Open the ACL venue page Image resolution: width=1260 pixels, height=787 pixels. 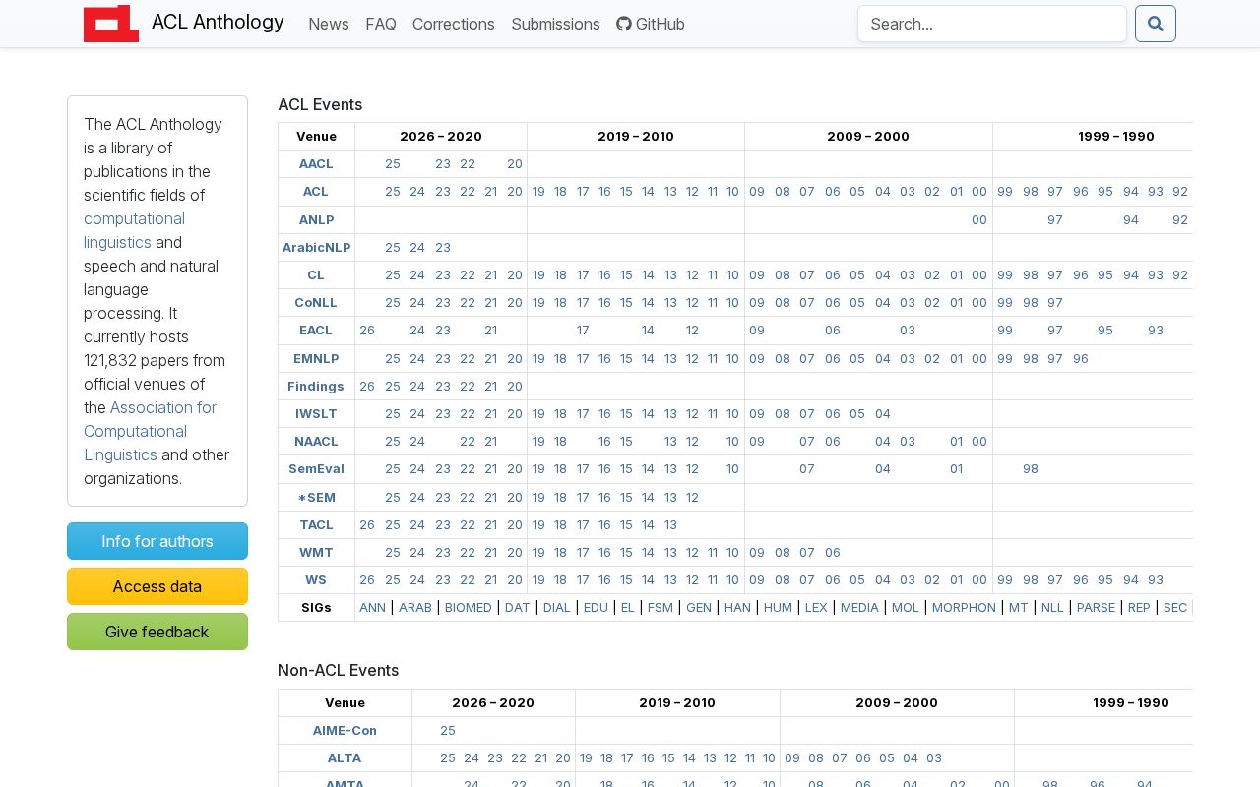point(316,192)
